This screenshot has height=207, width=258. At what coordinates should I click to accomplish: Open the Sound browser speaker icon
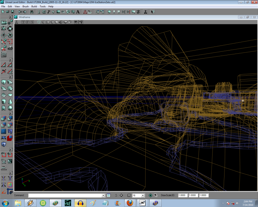(54, 12)
